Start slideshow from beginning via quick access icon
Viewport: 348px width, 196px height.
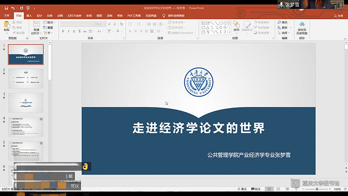(x=28, y=8)
